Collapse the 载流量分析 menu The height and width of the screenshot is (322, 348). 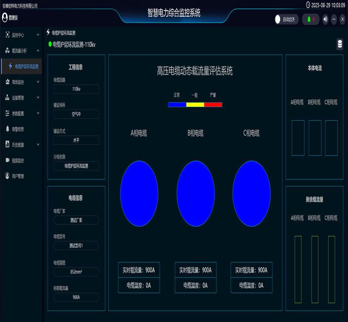coord(21,51)
